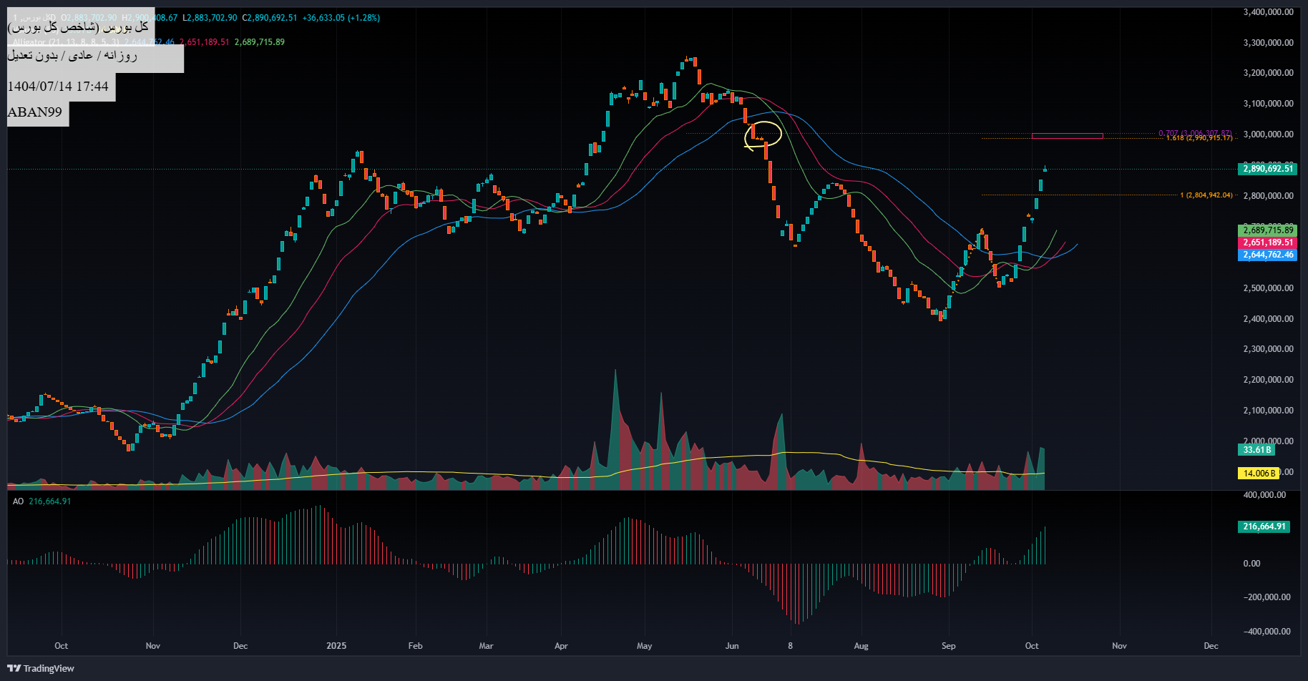Viewport: 1308px width, 681px height.
Task: Click the red 2,651,189.51 Alligator price tag
Action: (1268, 242)
